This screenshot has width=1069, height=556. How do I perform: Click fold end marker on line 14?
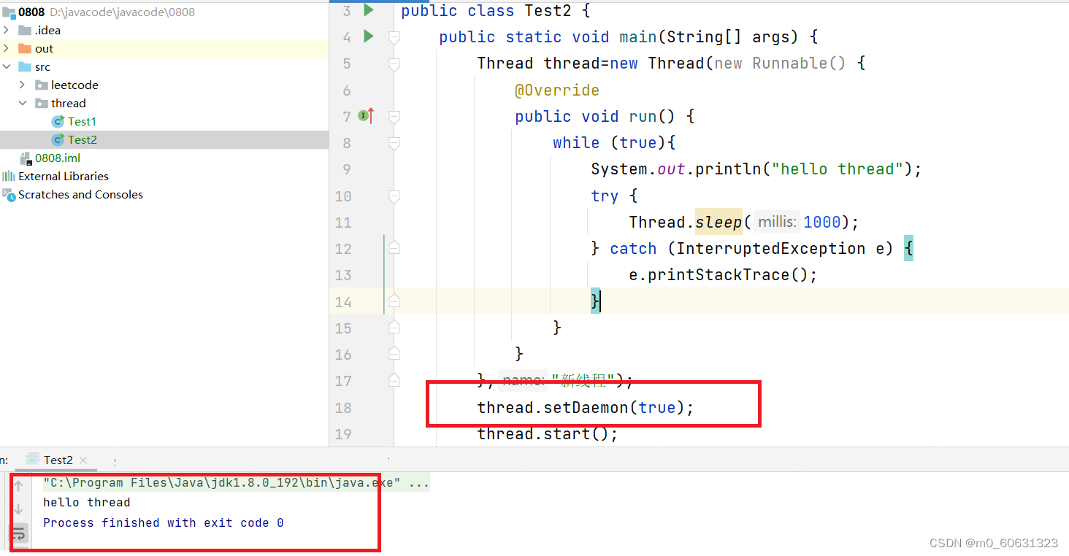click(394, 301)
